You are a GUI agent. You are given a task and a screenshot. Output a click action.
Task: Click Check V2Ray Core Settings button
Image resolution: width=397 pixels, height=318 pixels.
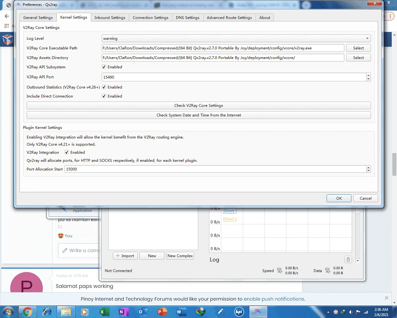[199, 106]
